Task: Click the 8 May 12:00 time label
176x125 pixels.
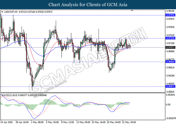Action: point(68,122)
